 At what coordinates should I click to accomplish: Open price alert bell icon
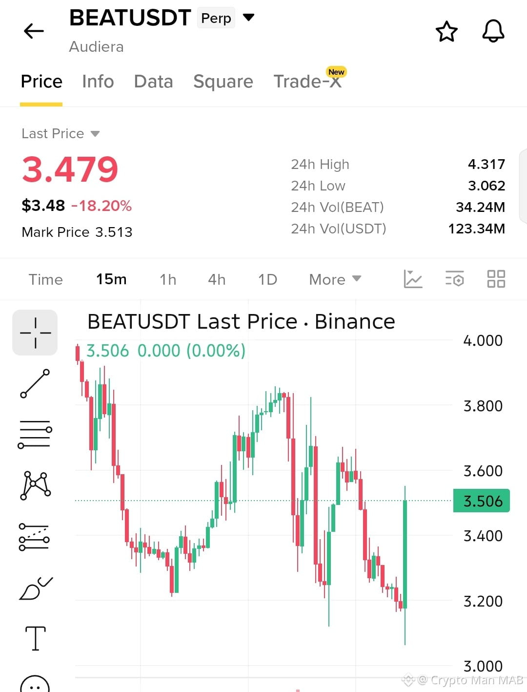pos(493,31)
